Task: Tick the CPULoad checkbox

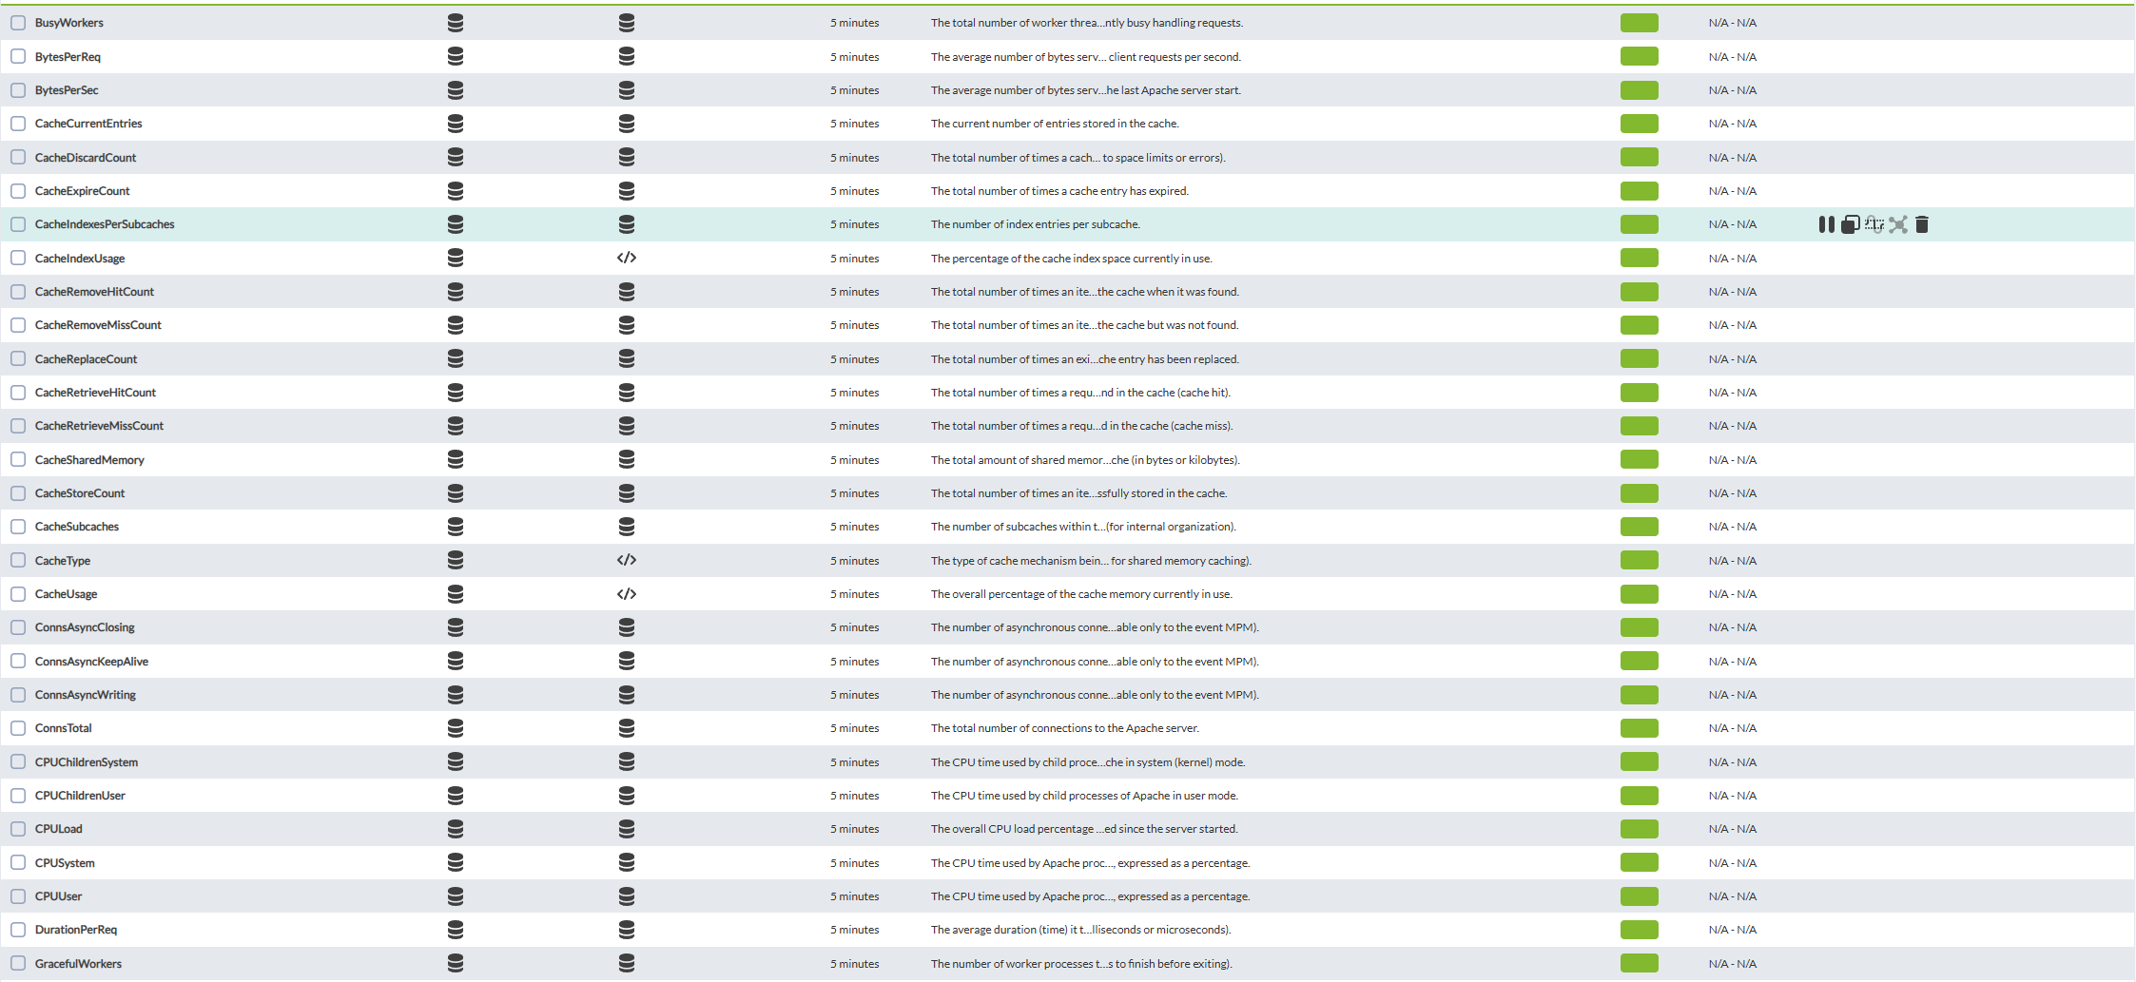Action: pos(18,829)
